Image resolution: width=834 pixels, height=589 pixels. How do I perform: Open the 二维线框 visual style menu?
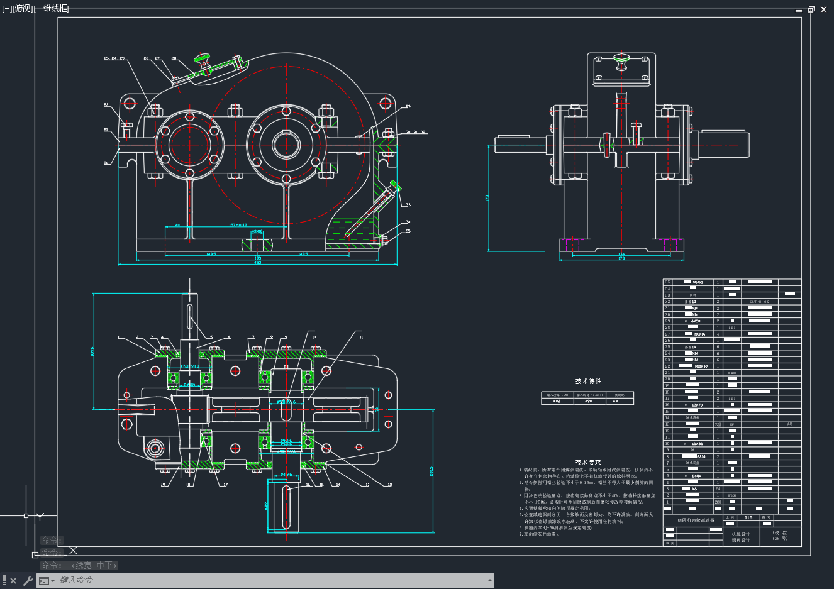point(52,8)
